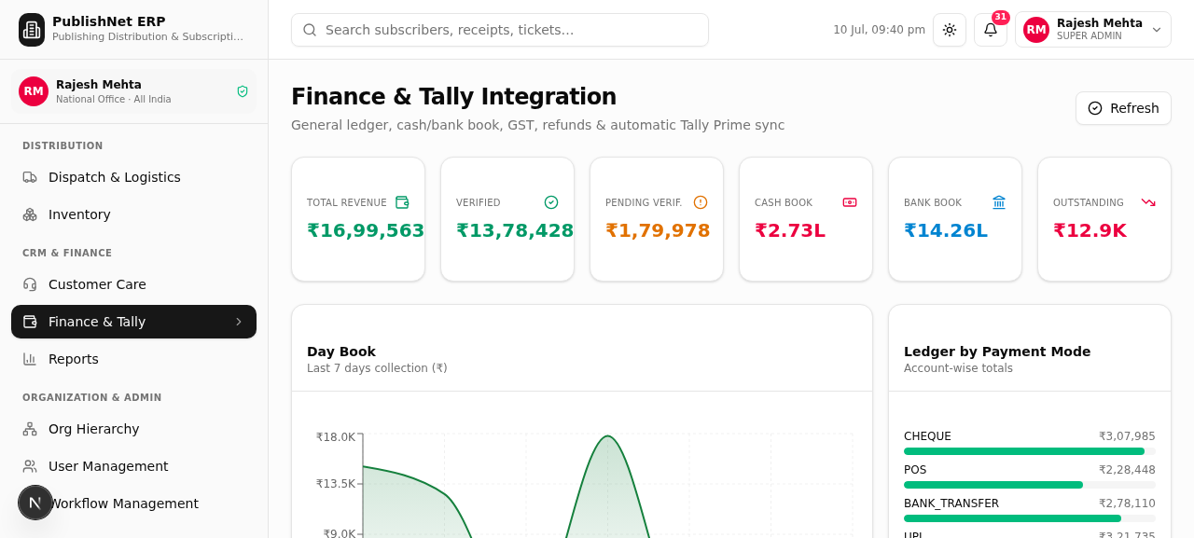1194x538 pixels.
Task: Click the Customer Care headset icon
Action: [x=30, y=284]
